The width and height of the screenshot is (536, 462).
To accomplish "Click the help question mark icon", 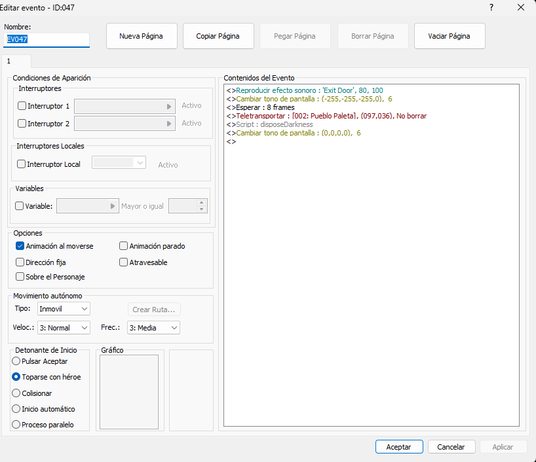I will pyautogui.click(x=491, y=7).
